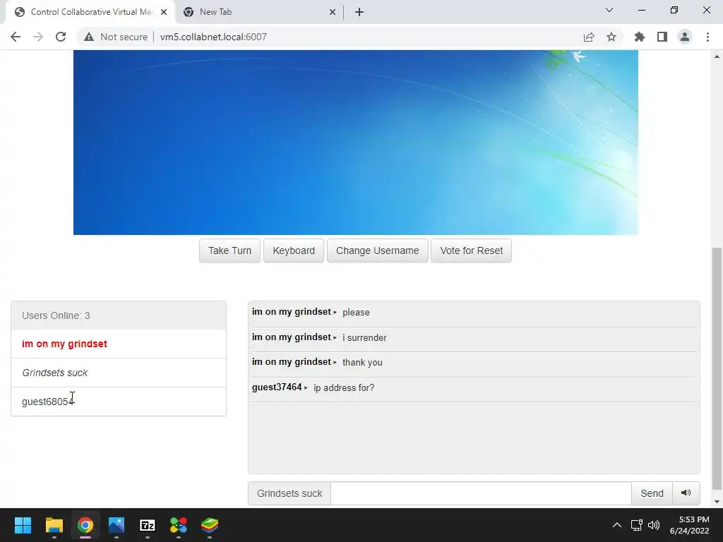Click Change Username button
The height and width of the screenshot is (542, 723).
coord(378,251)
